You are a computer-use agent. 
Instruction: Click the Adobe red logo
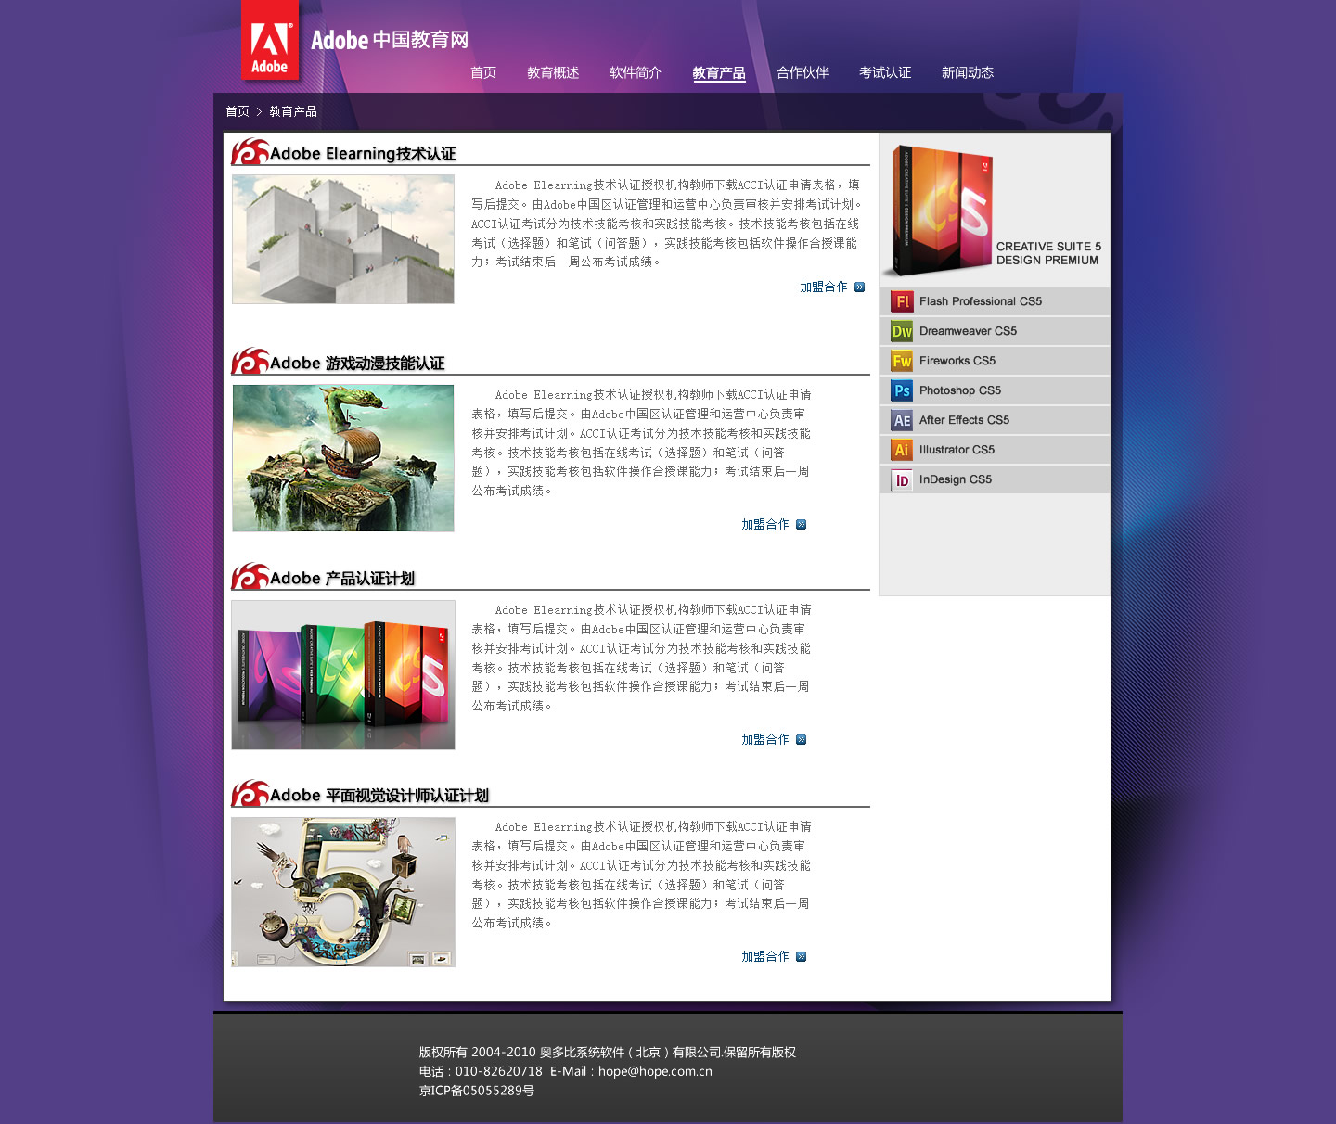(x=270, y=40)
